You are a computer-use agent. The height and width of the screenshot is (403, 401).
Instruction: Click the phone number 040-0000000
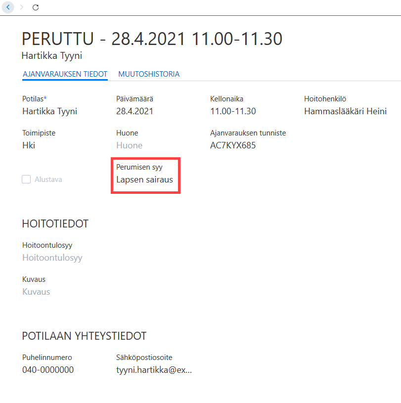point(48,370)
